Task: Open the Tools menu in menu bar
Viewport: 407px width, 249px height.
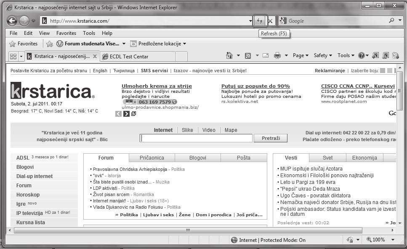Action: [x=89, y=33]
